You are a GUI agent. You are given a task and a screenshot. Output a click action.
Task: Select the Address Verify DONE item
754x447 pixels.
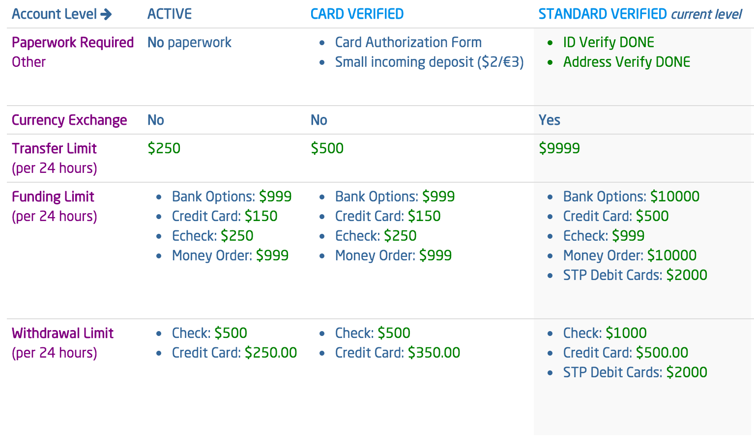pos(627,62)
